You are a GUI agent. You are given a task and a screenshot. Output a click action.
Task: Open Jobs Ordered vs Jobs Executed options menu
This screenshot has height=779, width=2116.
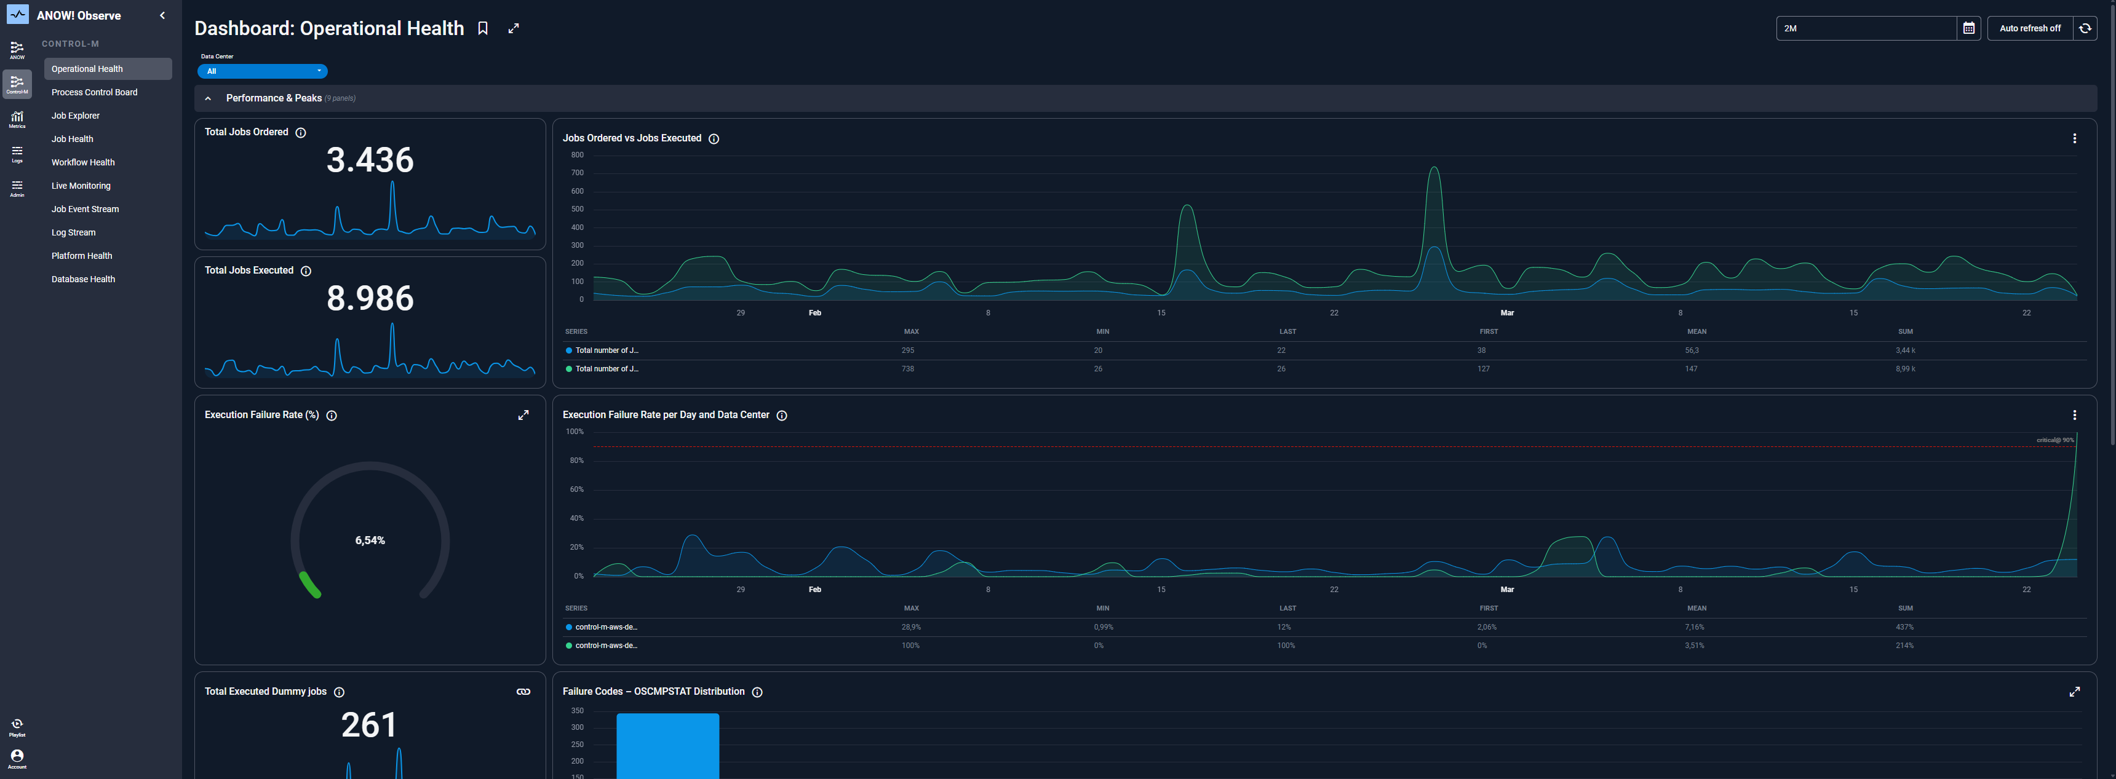2074,139
